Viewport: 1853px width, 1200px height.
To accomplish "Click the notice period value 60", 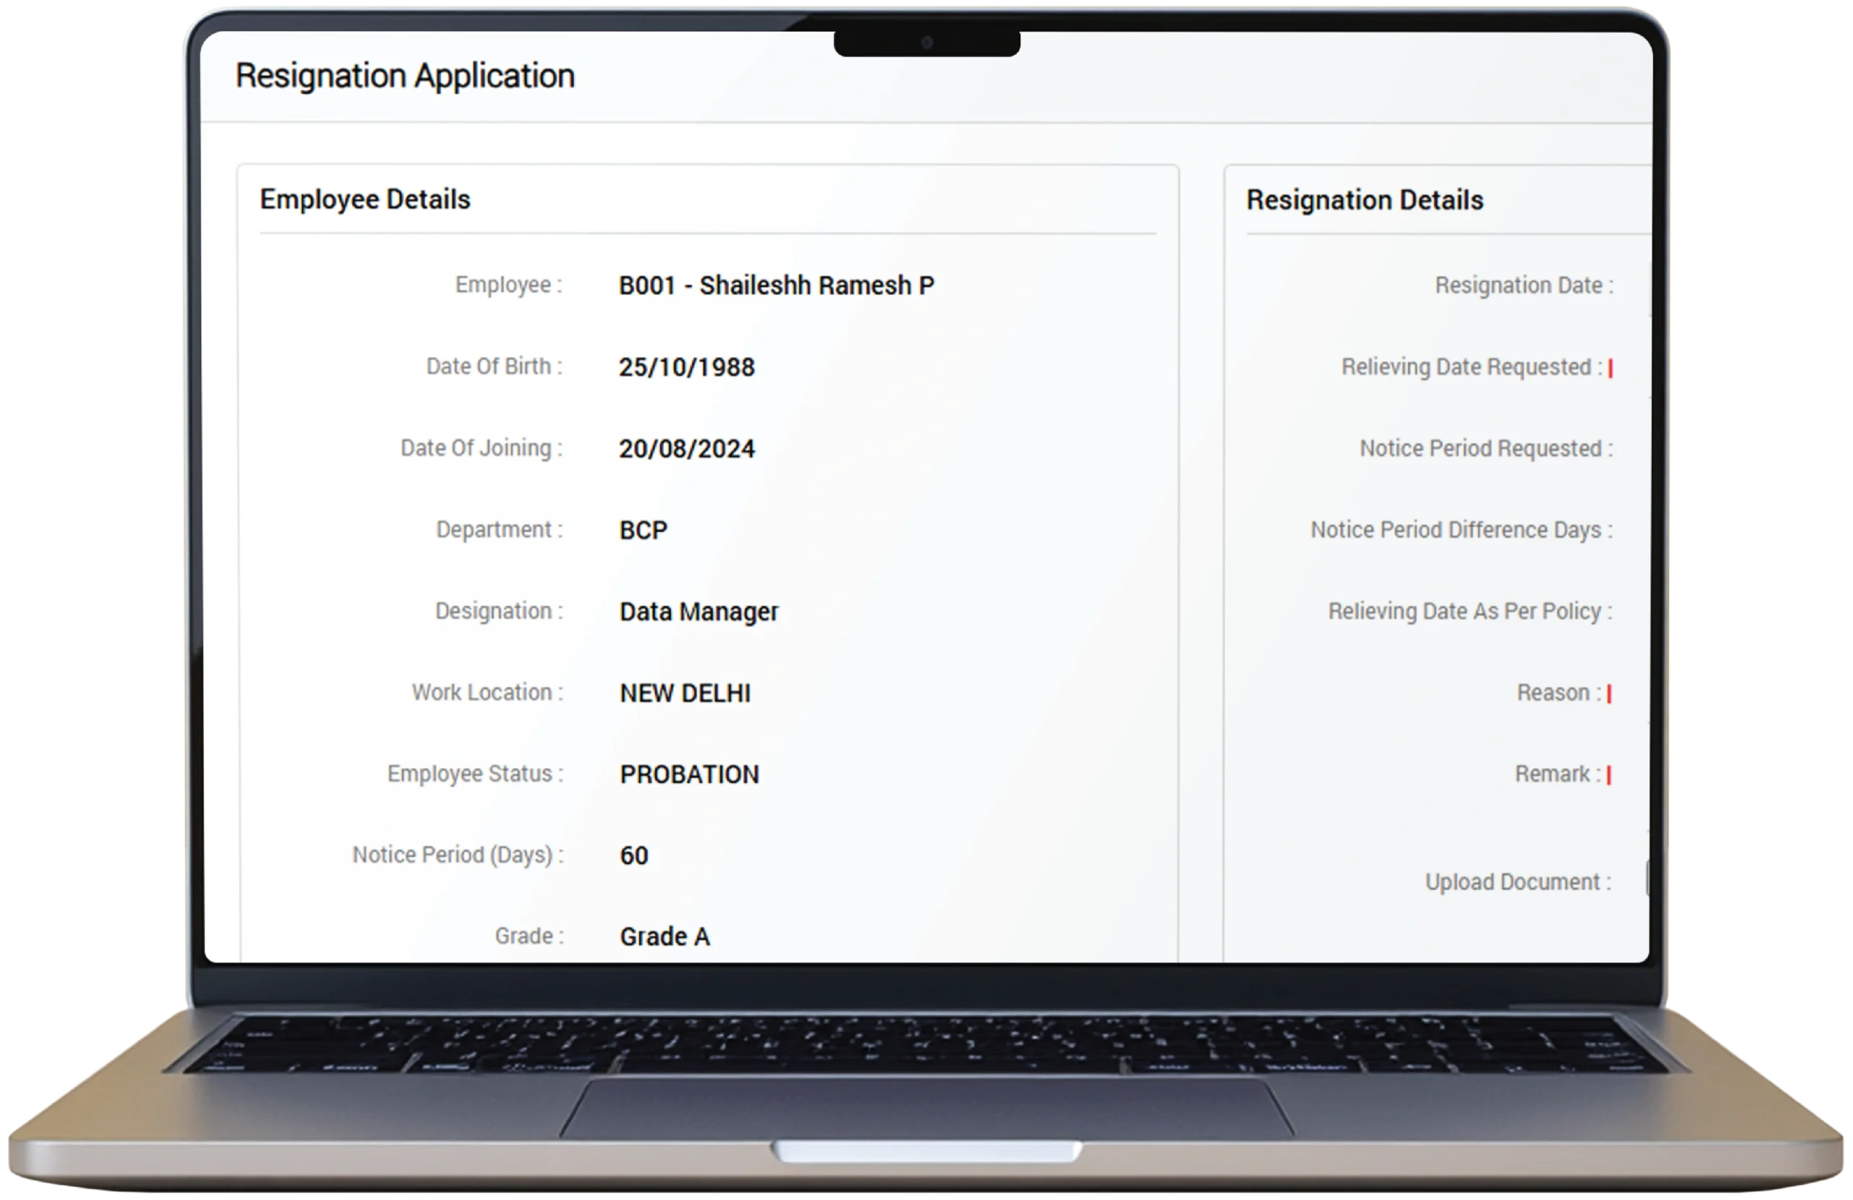I will (634, 855).
